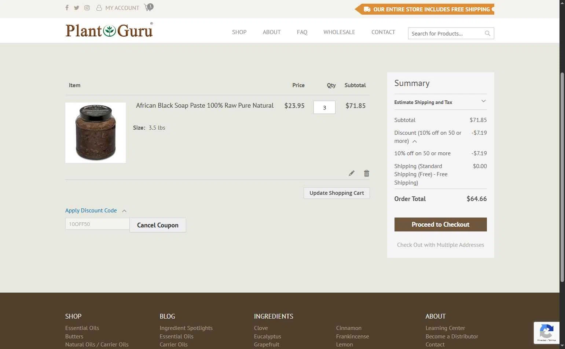This screenshot has height=349, width=565.
Task: Open Clove ingredient link
Action: 261,328
